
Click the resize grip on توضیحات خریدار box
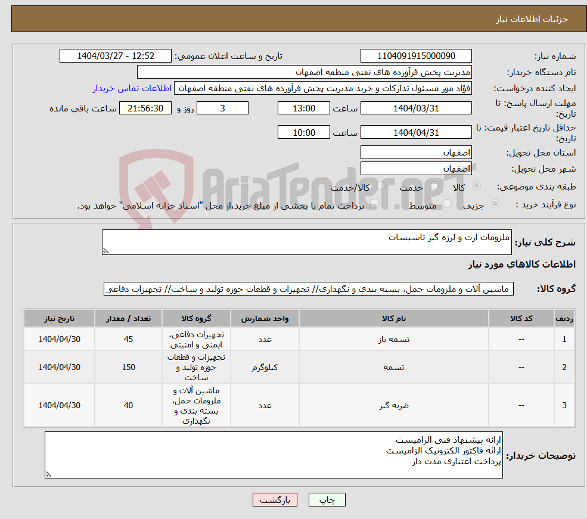click(x=49, y=473)
